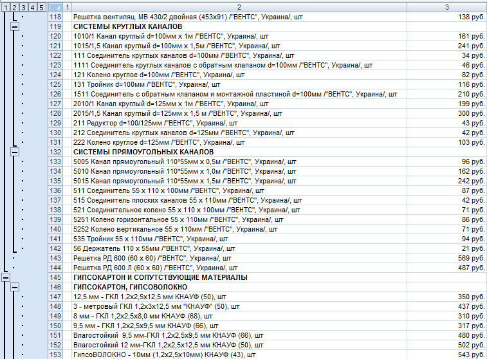Click cell '1015/1,5 Канал круглый d=100мм х 1,5м'
The width and height of the screenshot is (487, 359).
[x=239, y=46]
